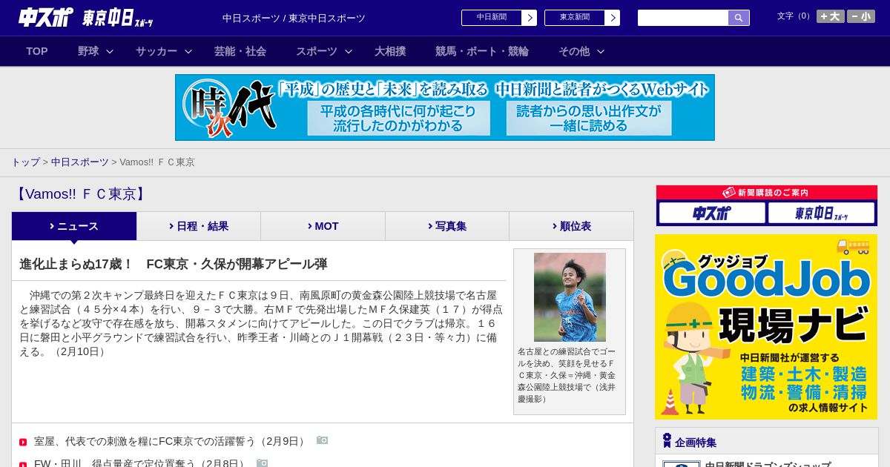890x467 pixels.
Task: Expand the 野球 dropdown chevron
Action: [110, 51]
